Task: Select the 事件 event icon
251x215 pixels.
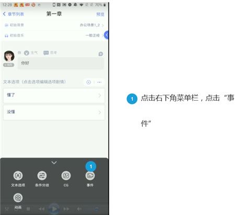Action: click(x=90, y=176)
